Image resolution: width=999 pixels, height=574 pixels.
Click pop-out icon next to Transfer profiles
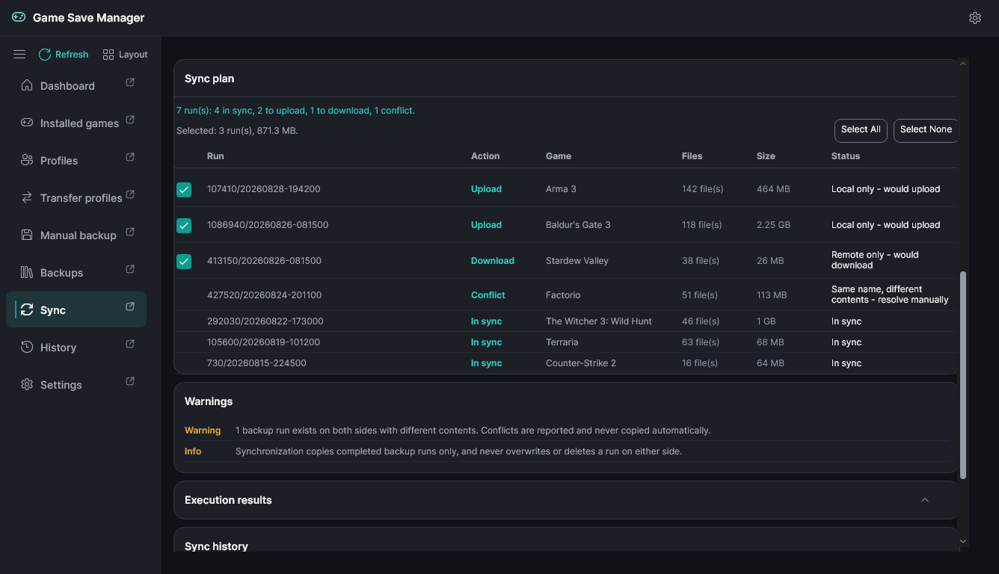click(x=130, y=194)
